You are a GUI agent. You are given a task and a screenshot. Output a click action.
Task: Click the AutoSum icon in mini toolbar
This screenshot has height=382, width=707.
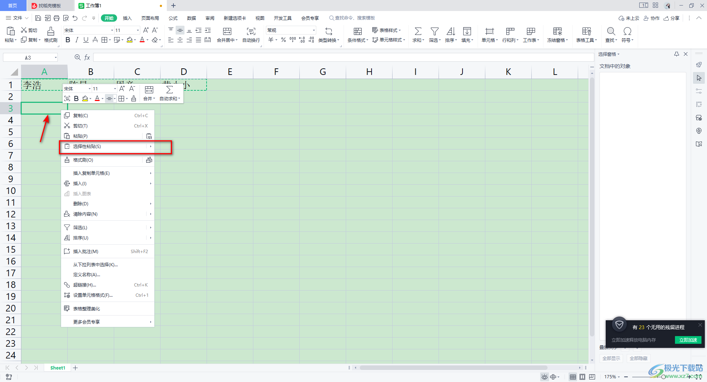pyautogui.click(x=169, y=90)
